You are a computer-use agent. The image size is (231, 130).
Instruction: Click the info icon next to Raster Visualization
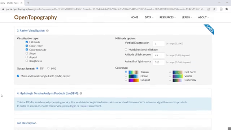pyautogui.click(x=47, y=31)
